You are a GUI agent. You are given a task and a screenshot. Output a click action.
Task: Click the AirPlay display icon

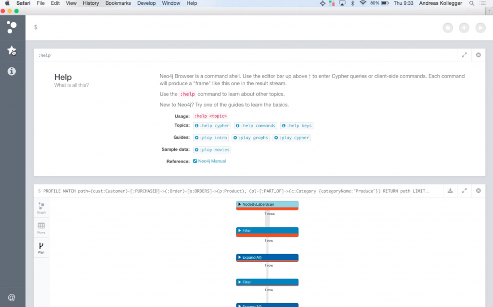tap(342, 3)
